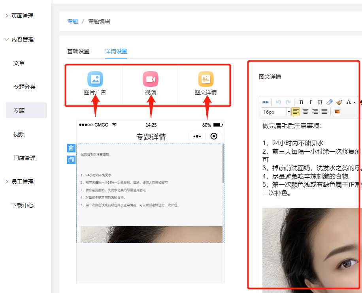Insert an image via the editor picture icon
Screen dimensions: 362x293
tap(337, 112)
